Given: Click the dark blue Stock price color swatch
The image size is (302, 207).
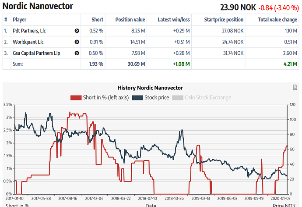Looking at the screenshot, I should click(x=137, y=98).
